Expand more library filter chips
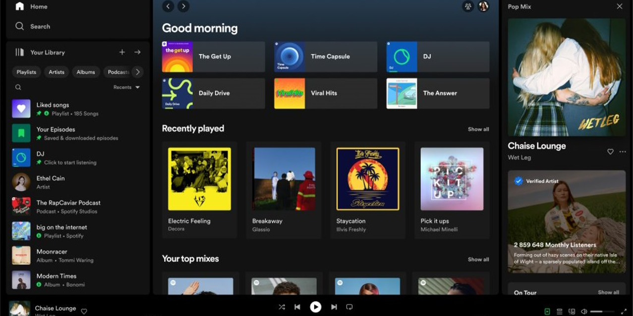 [x=138, y=72]
